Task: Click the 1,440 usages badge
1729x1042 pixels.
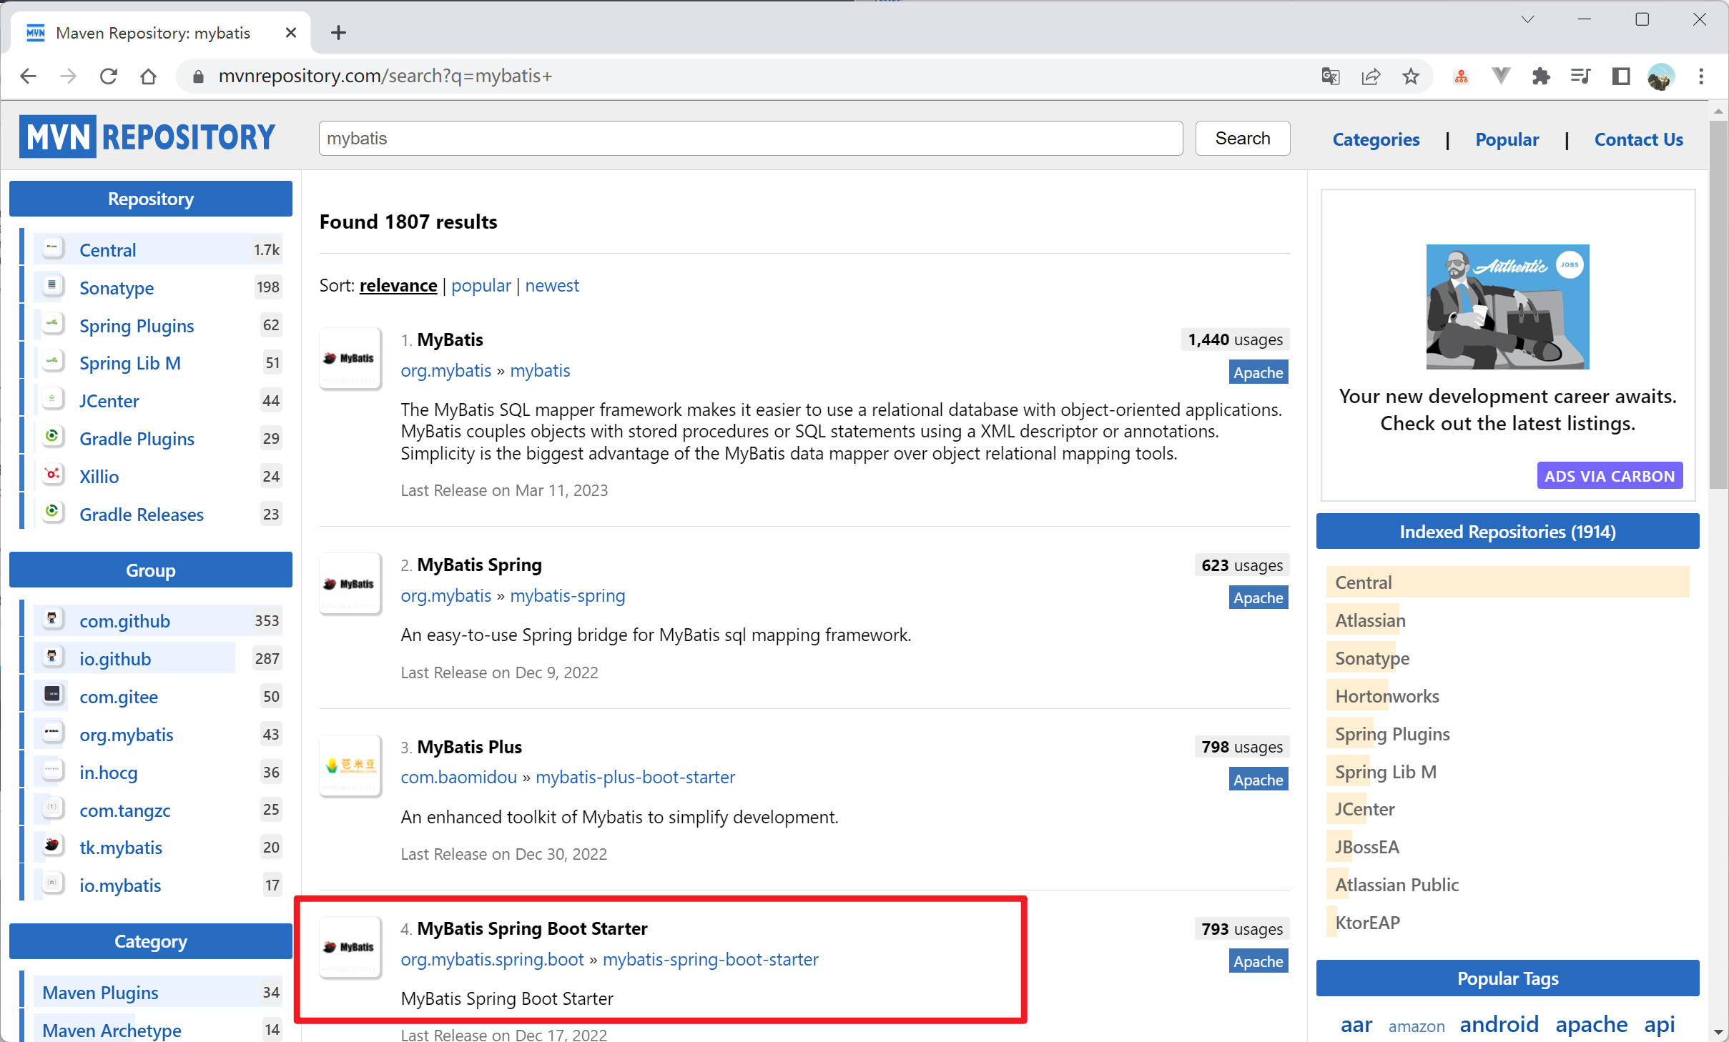Action: point(1235,339)
